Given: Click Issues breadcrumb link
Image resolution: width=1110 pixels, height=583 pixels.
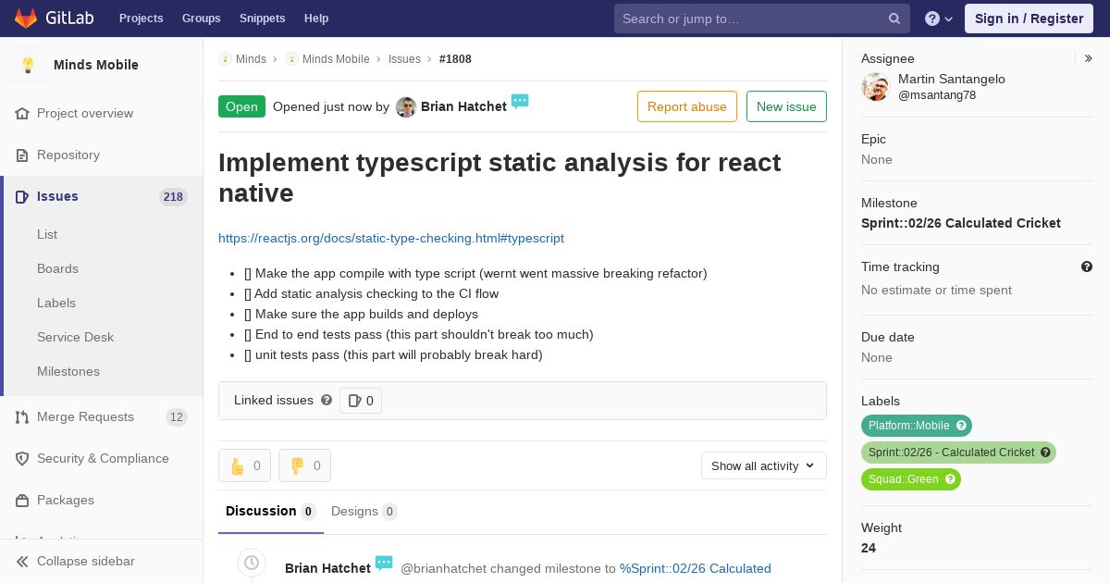Looking at the screenshot, I should click(404, 59).
